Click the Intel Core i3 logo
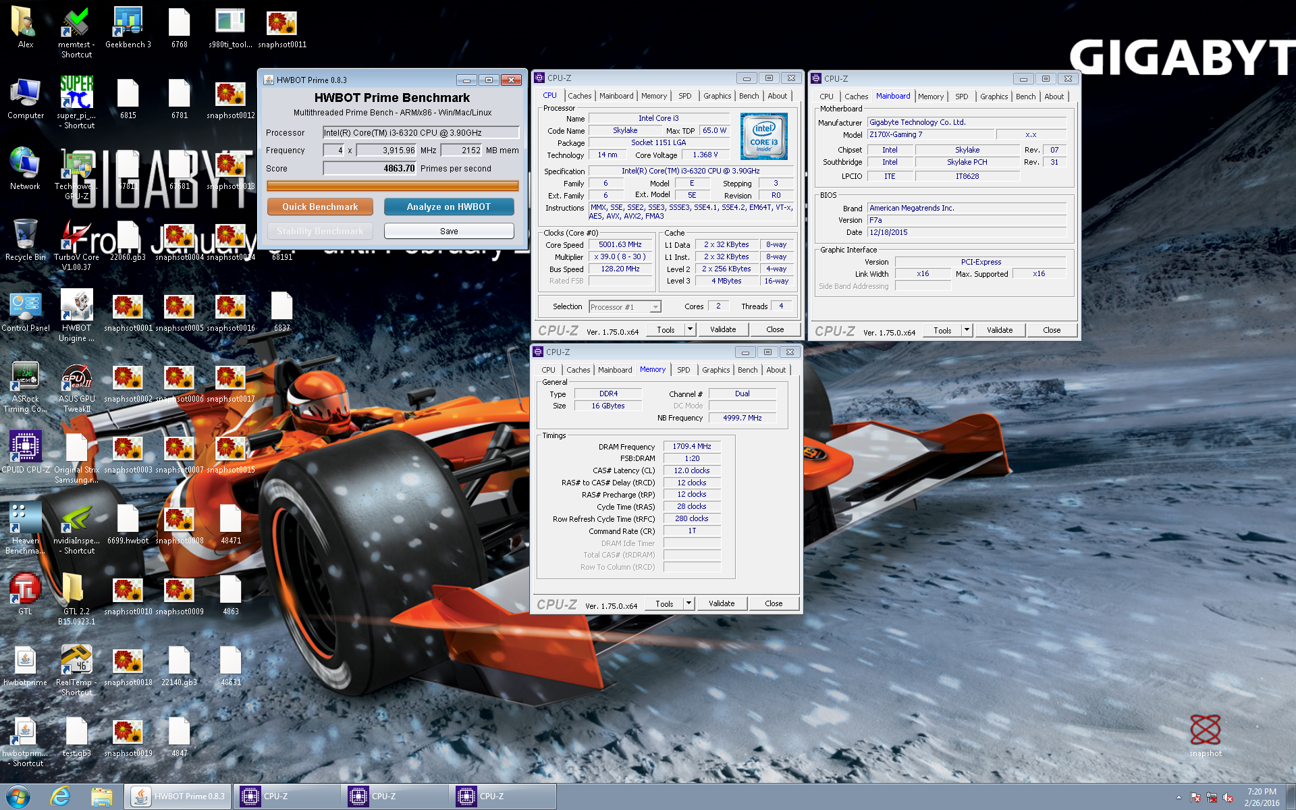Screen dimensions: 1296x810 pyautogui.click(x=764, y=136)
